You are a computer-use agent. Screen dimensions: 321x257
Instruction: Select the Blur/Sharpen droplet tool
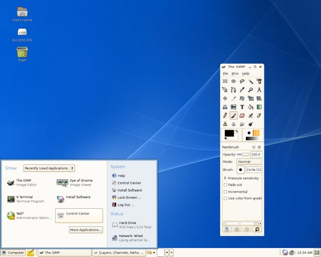(x=234, y=124)
